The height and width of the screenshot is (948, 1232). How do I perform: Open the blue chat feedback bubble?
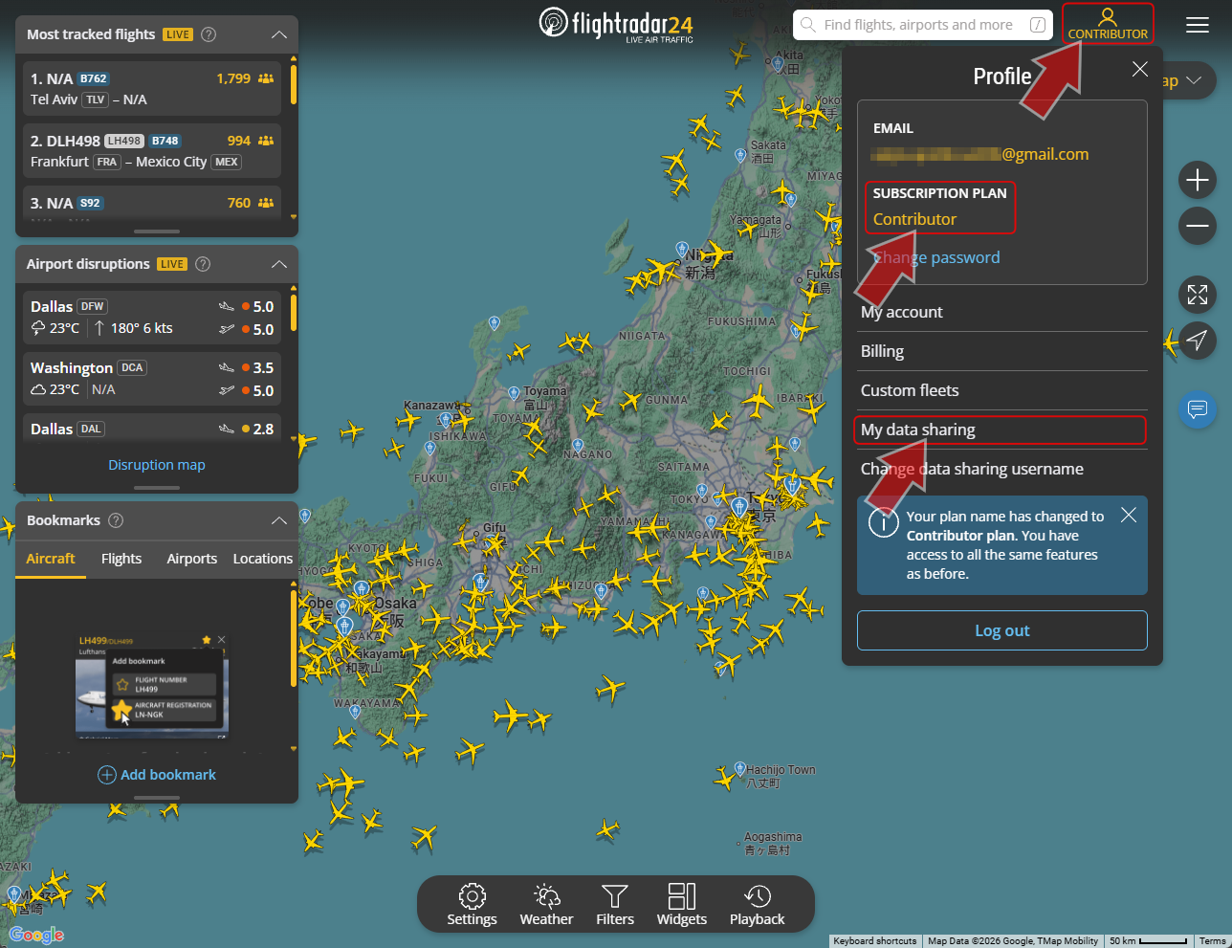1198,409
